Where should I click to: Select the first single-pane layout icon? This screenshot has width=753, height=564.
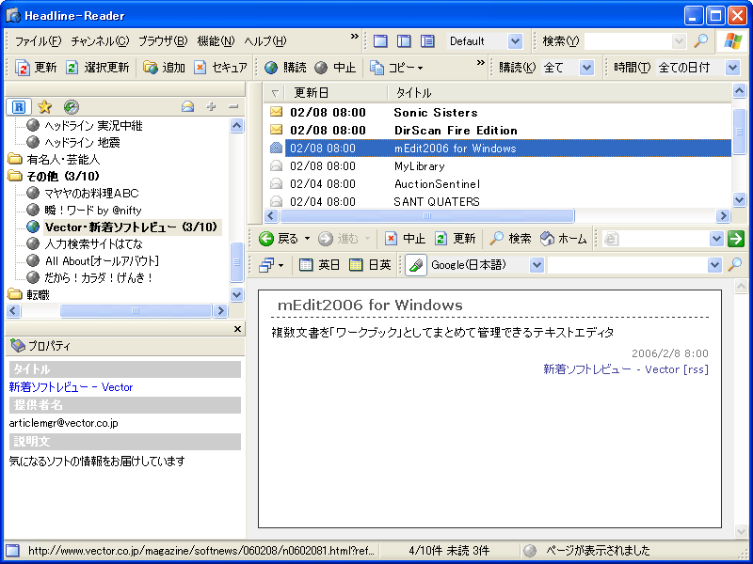coord(380,41)
